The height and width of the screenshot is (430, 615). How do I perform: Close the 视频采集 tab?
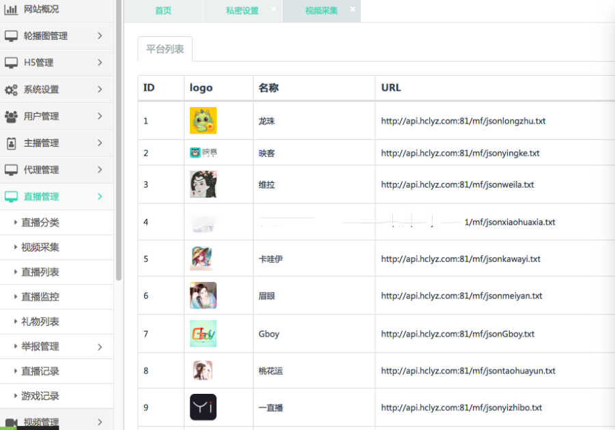click(x=353, y=10)
